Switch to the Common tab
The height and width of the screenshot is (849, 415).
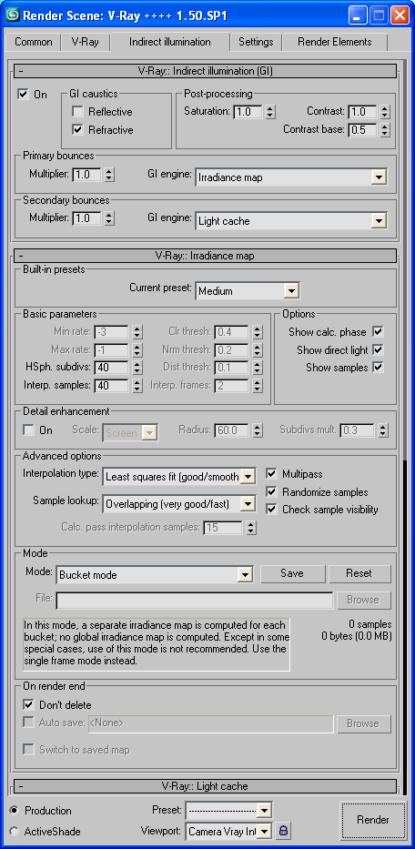click(x=34, y=42)
